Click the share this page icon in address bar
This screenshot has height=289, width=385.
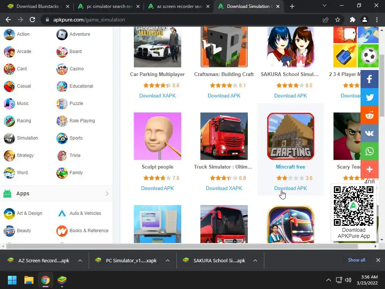click(326, 20)
